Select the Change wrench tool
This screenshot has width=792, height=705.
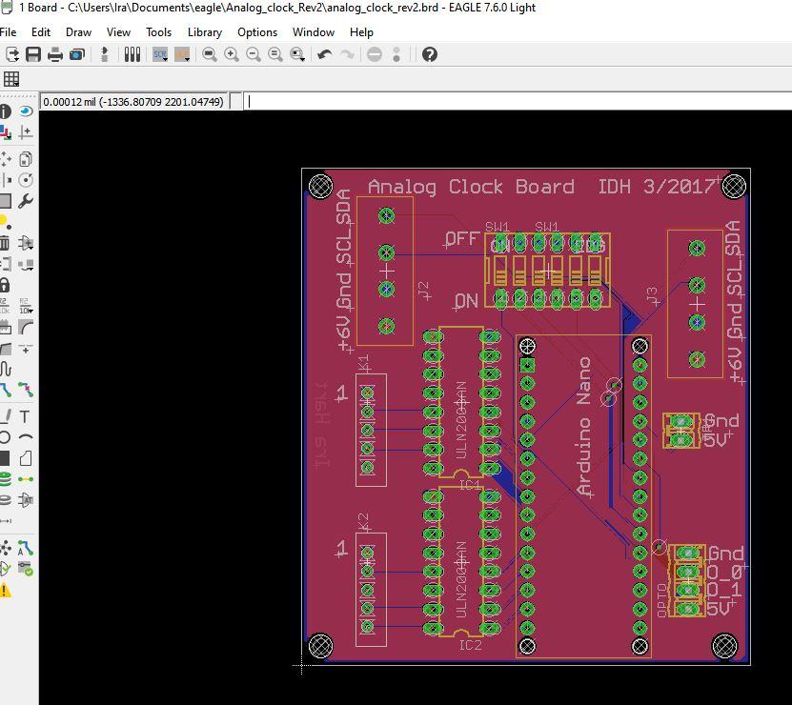click(26, 201)
